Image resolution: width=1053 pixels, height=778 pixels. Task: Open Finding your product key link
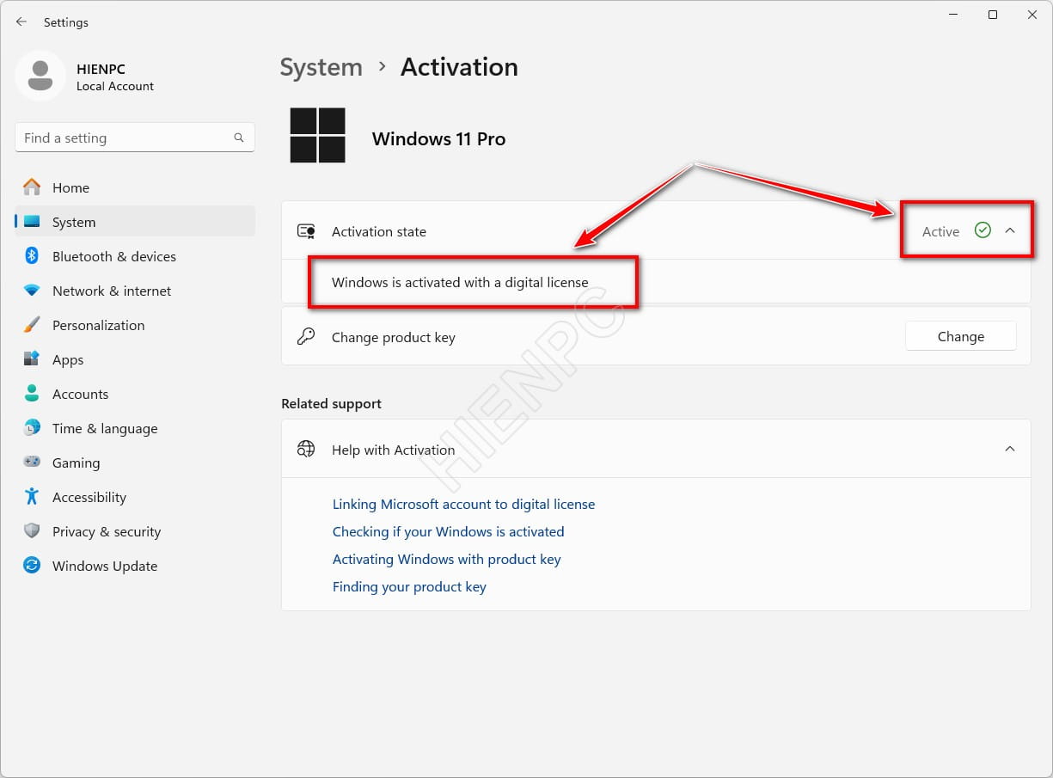409,586
